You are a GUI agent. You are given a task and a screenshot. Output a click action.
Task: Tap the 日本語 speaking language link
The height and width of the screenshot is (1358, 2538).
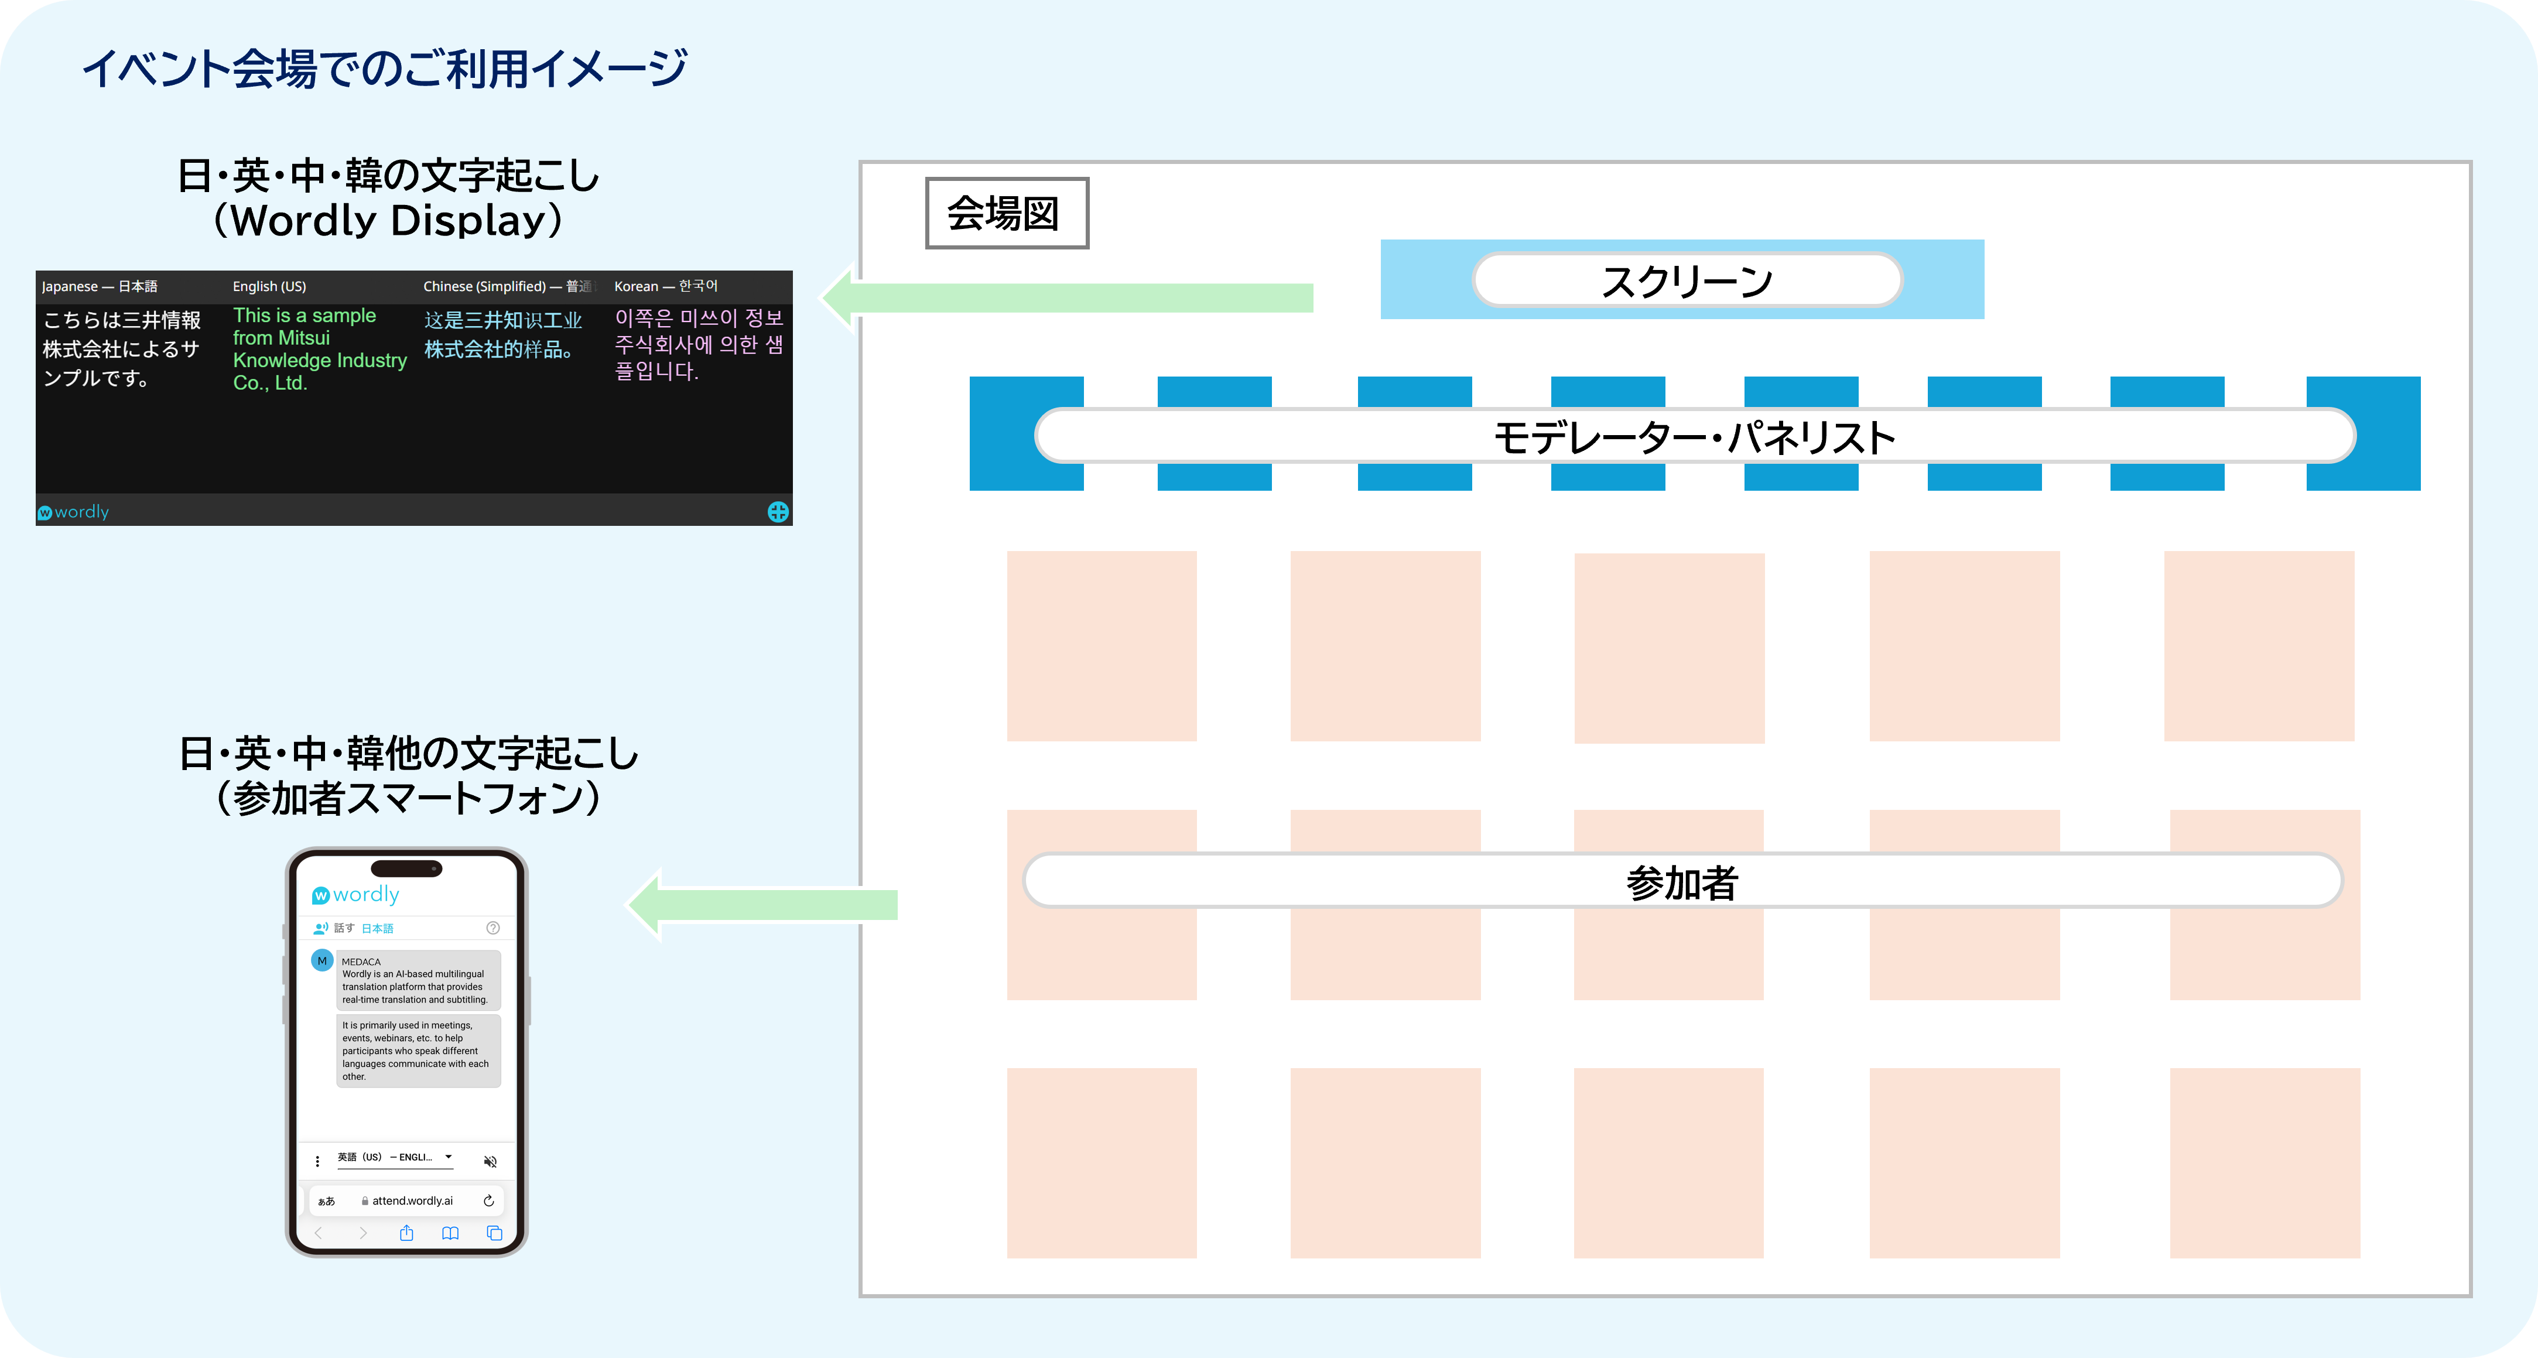[377, 928]
